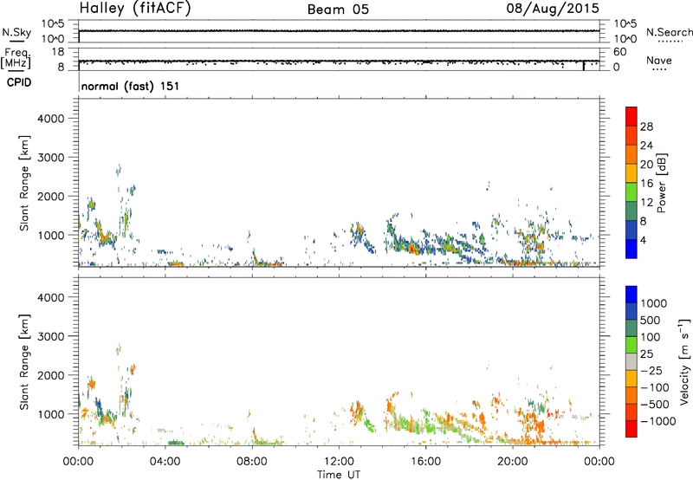Image resolution: width=693 pixels, height=480 pixels.
Task: Click the "CPID" row label
Action: point(19,82)
